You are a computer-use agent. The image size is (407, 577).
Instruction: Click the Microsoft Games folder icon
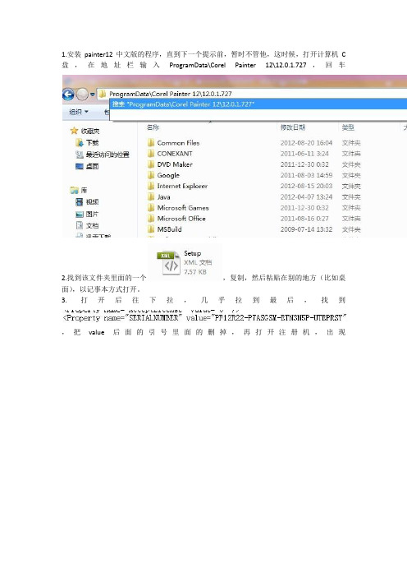(x=151, y=208)
